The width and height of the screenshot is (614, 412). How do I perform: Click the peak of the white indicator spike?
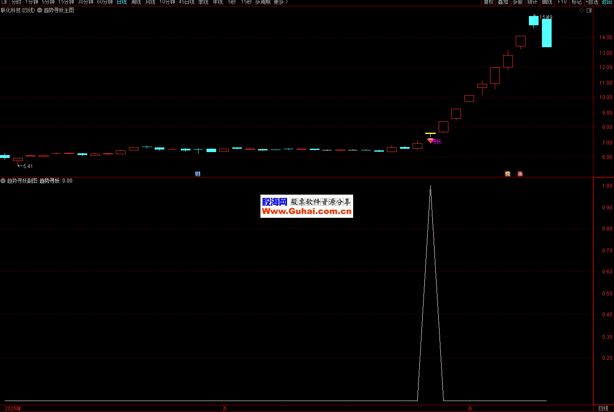coord(430,186)
